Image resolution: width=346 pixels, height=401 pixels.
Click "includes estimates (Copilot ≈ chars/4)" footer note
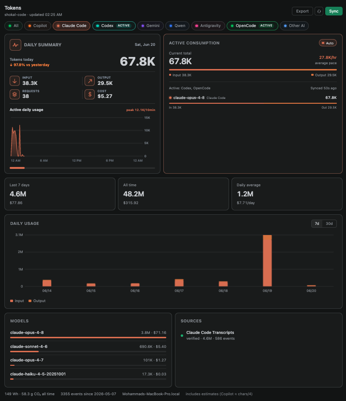(219, 394)
